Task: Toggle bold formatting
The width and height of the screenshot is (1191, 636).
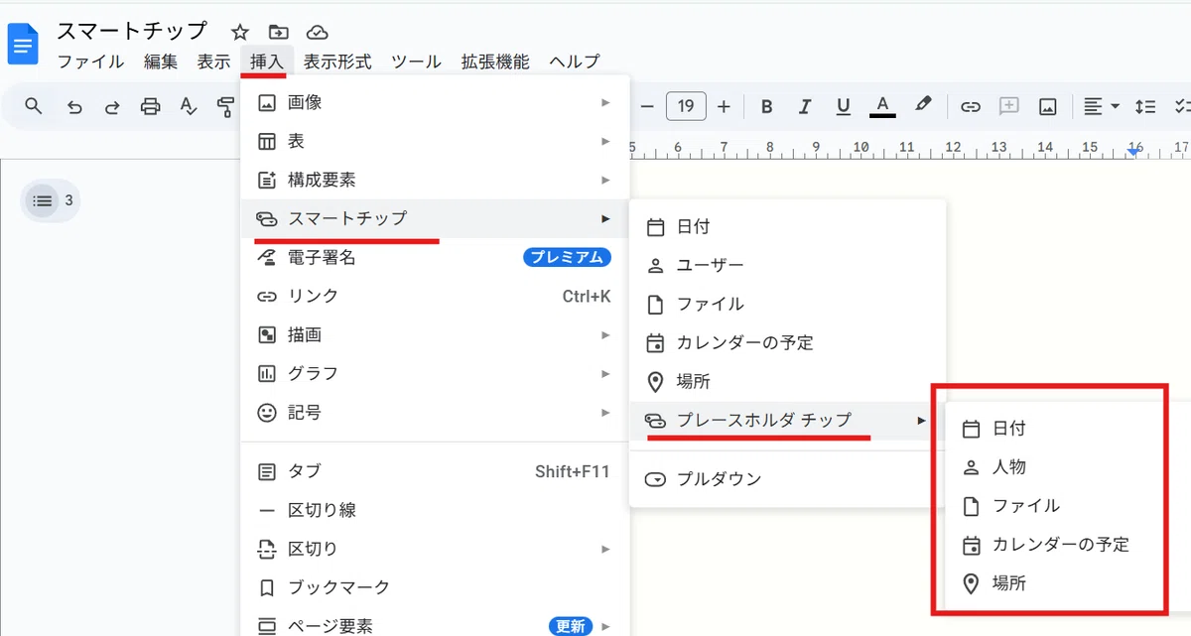Action: pos(766,106)
